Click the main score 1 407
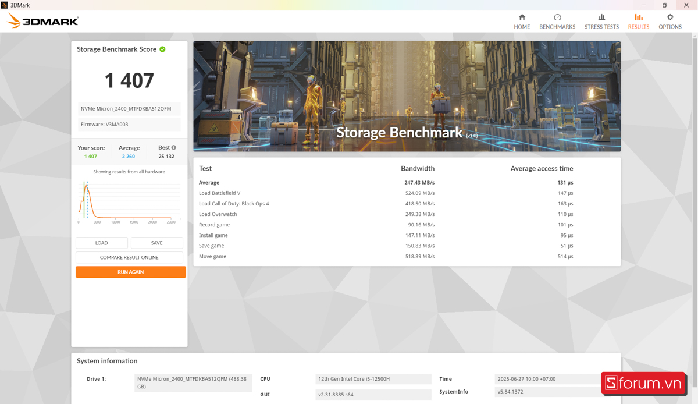The image size is (698, 404). click(129, 80)
